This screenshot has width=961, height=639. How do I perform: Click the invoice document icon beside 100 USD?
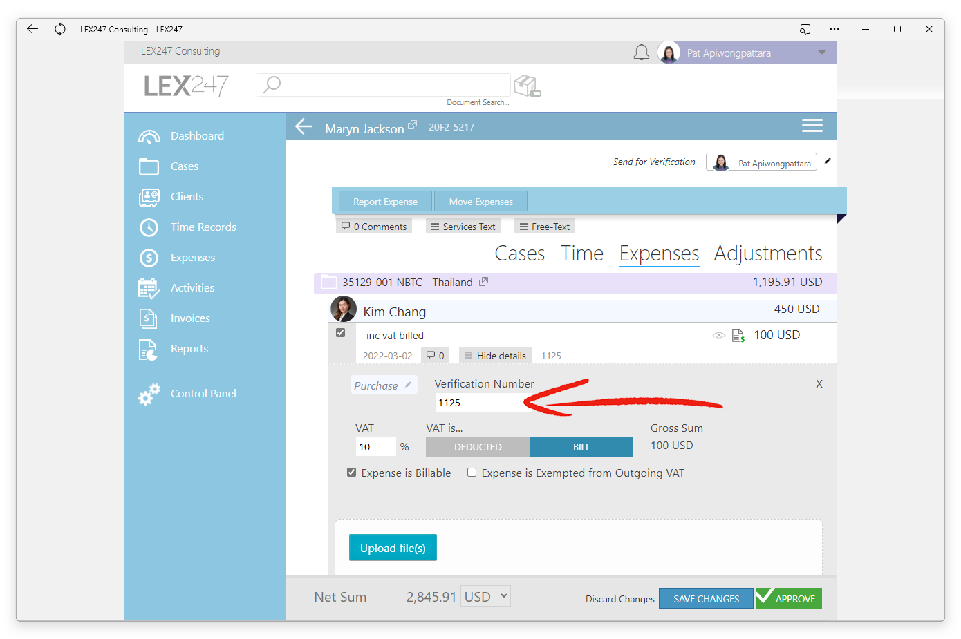click(x=738, y=336)
